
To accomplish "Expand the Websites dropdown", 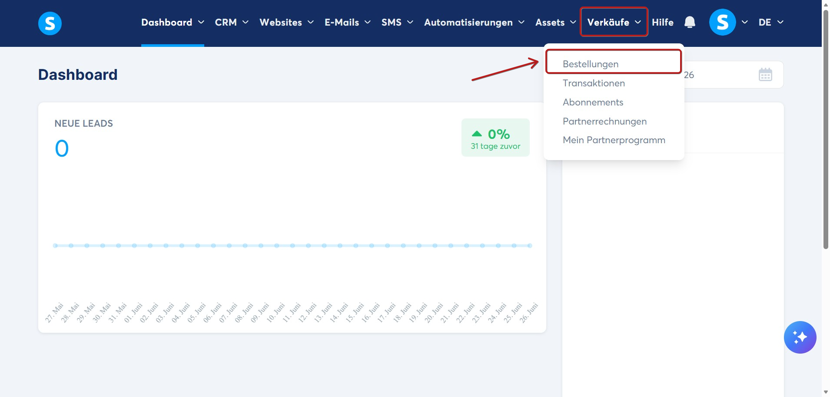I will (x=286, y=22).
